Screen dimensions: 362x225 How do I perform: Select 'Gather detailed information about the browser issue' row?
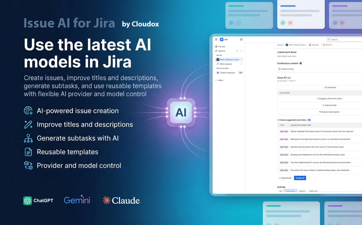(x=320, y=131)
